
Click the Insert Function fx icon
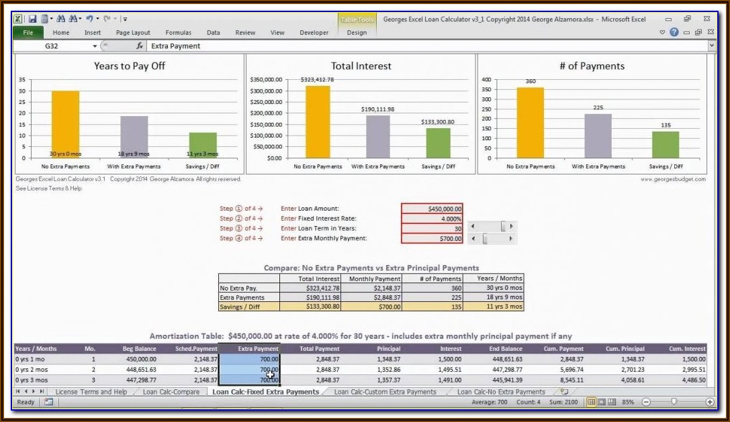(x=139, y=46)
